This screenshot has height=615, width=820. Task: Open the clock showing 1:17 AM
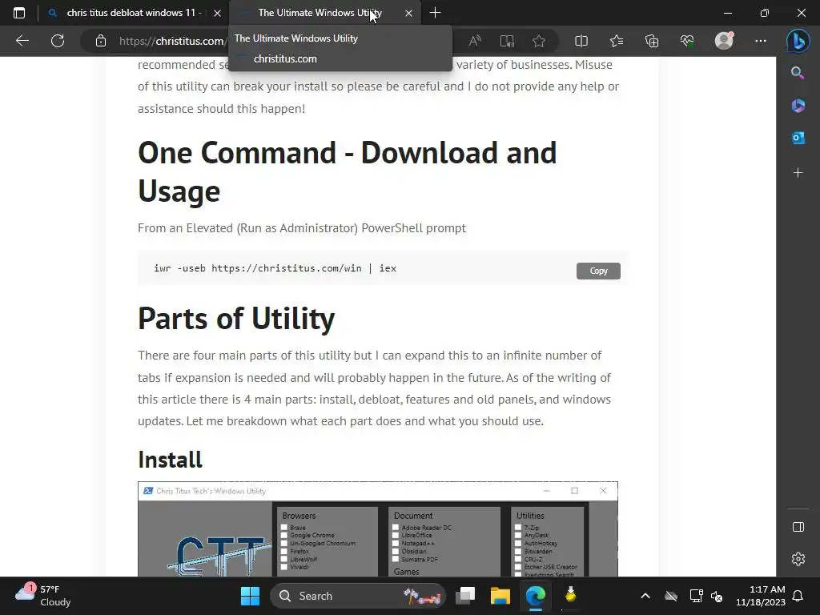pyautogui.click(x=761, y=596)
